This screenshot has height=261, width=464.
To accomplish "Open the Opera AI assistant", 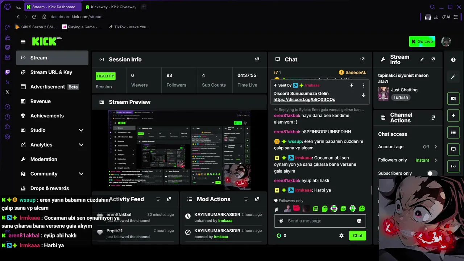I will click(446, 17).
